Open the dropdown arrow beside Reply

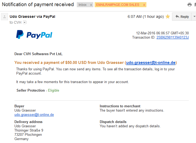click(x=194, y=17)
